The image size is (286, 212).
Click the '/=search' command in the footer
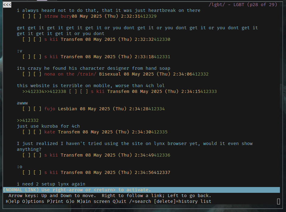point(140,201)
